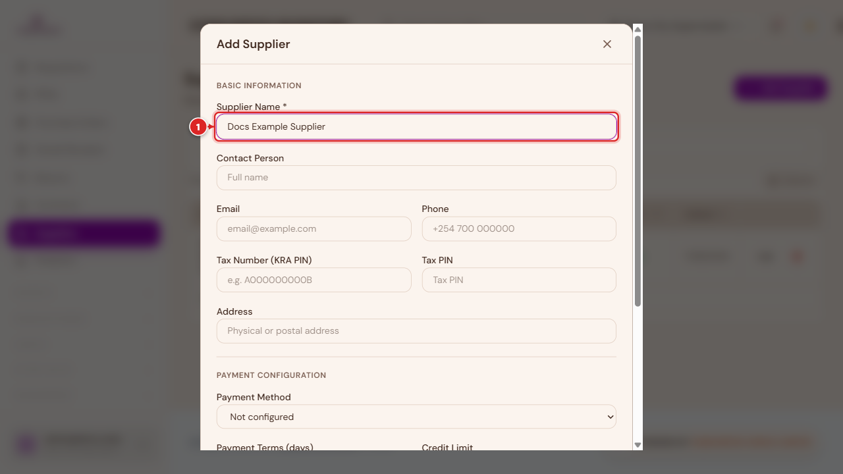Image resolution: width=843 pixels, height=474 pixels.
Task: Click the Supplier Name label
Action: [x=252, y=107]
